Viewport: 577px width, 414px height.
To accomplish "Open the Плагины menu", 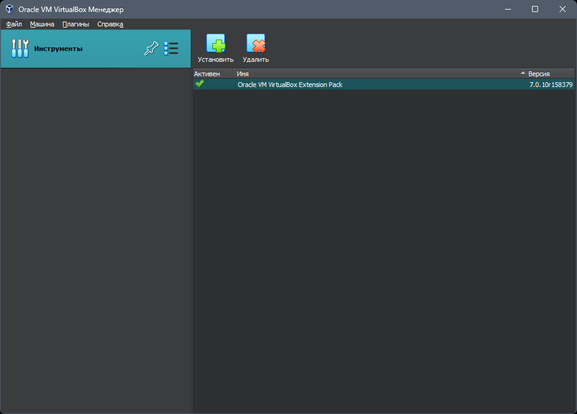I will [x=76, y=24].
